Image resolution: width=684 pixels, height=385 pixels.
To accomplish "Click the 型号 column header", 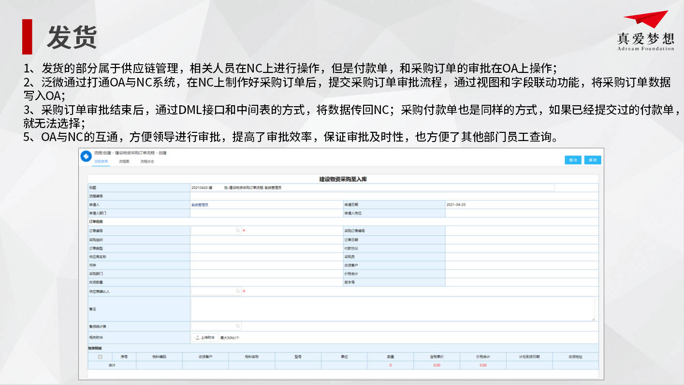I will coord(298,357).
